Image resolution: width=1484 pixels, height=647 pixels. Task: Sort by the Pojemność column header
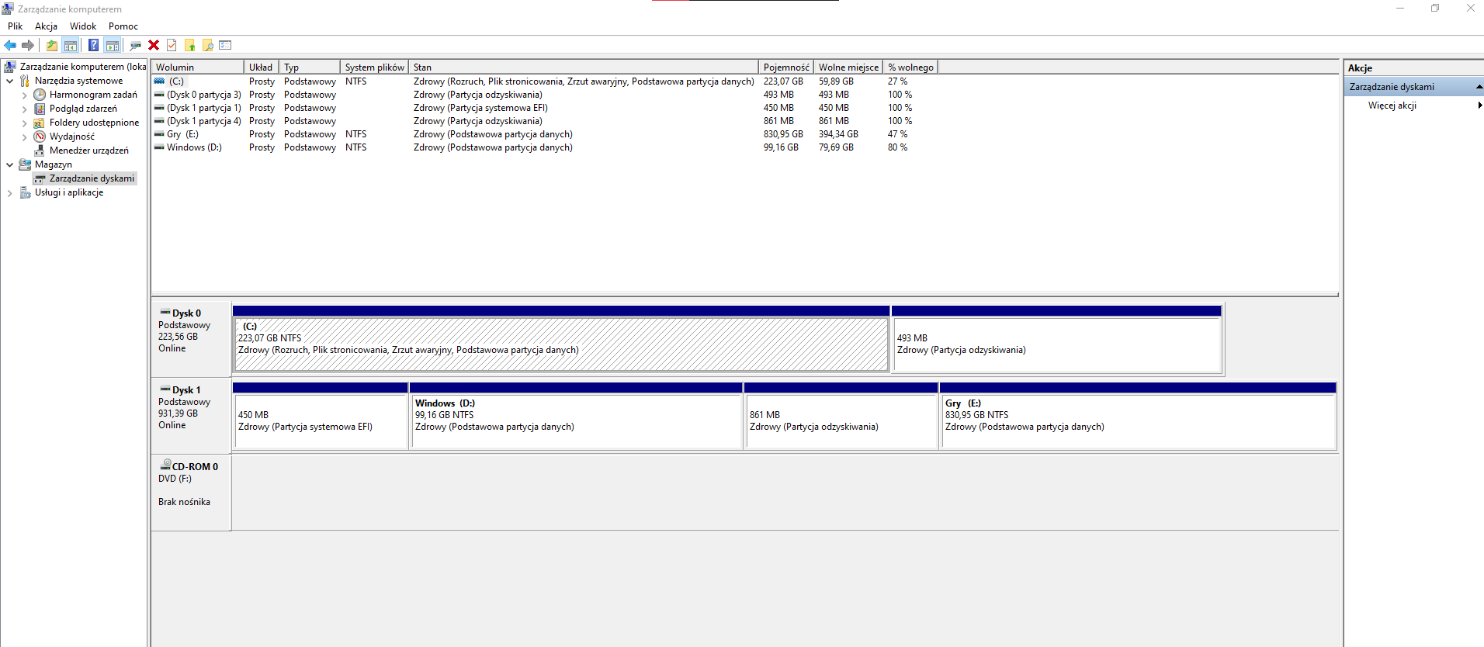click(786, 67)
